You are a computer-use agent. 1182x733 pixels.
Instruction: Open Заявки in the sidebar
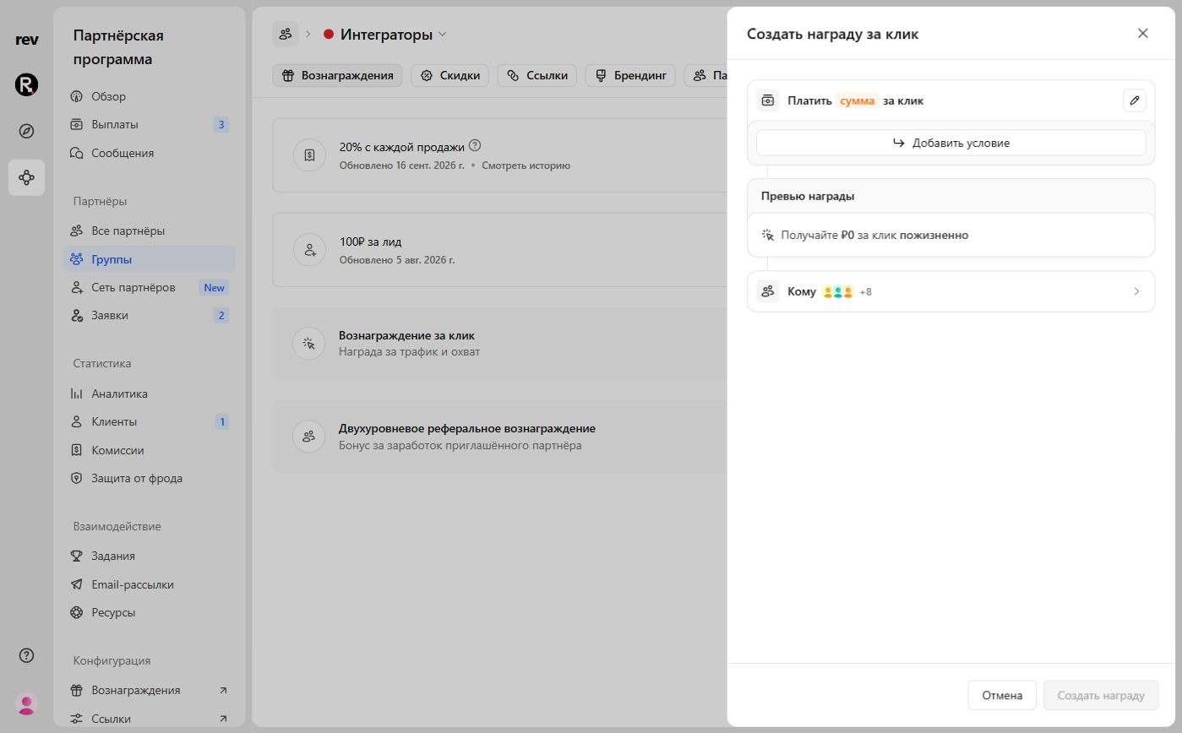coord(149,315)
